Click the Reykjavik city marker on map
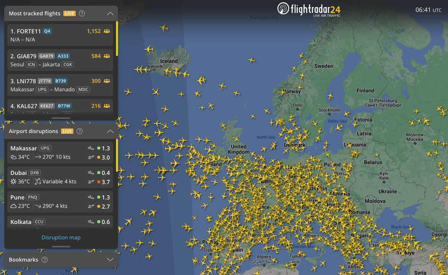Viewport: 448px width, 275px height. point(154,69)
